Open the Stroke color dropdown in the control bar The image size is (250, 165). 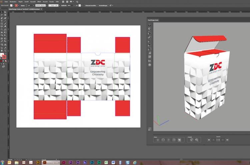point(18,5)
